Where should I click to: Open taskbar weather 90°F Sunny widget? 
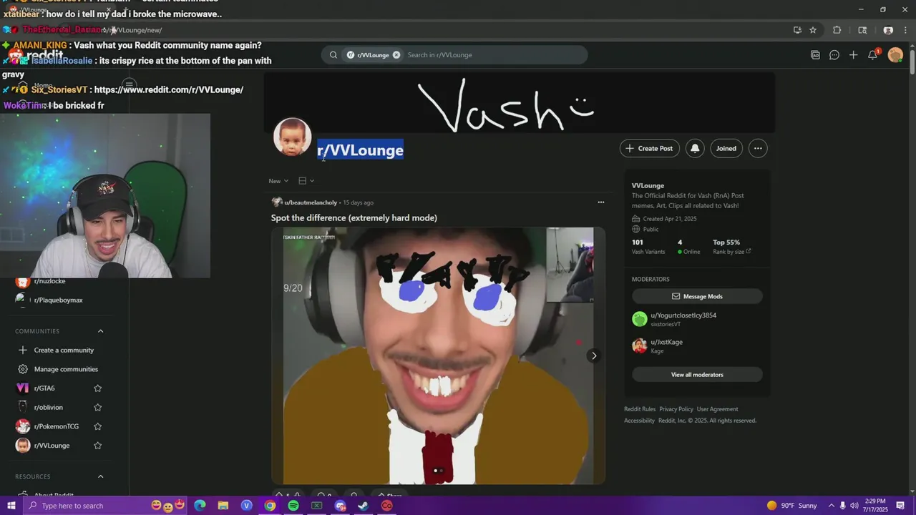[x=791, y=506]
